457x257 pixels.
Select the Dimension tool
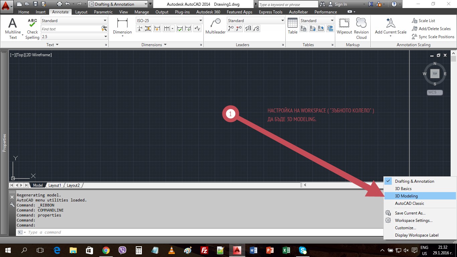pyautogui.click(x=122, y=27)
